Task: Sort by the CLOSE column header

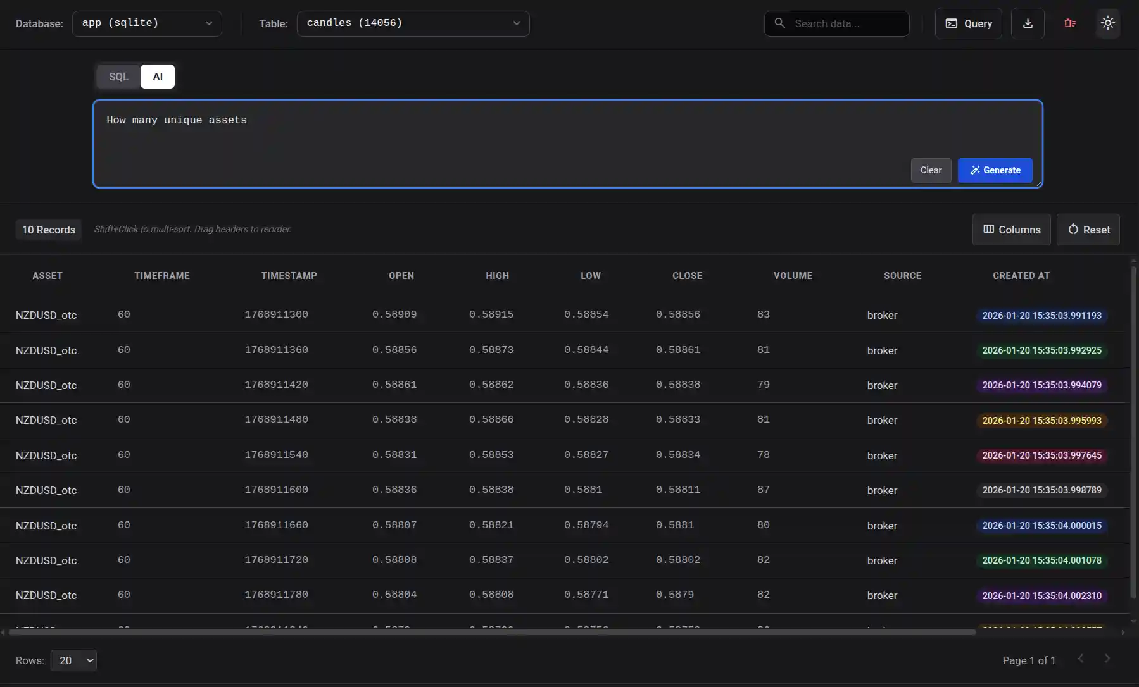Action: click(687, 275)
